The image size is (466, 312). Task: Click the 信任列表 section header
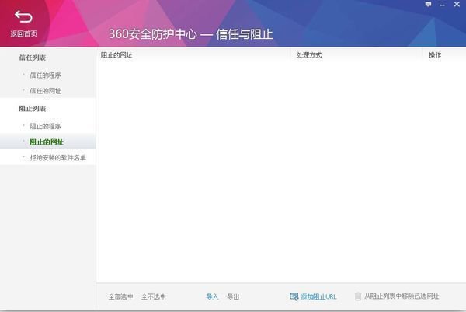click(33, 58)
